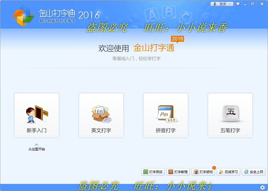Screen dimensions: 268x191
Task: Click the 金山打字通 pinwheel logo
Action: coord(23,16)
